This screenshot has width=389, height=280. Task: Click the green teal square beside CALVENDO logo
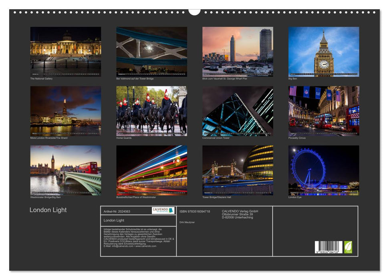coord(171,210)
